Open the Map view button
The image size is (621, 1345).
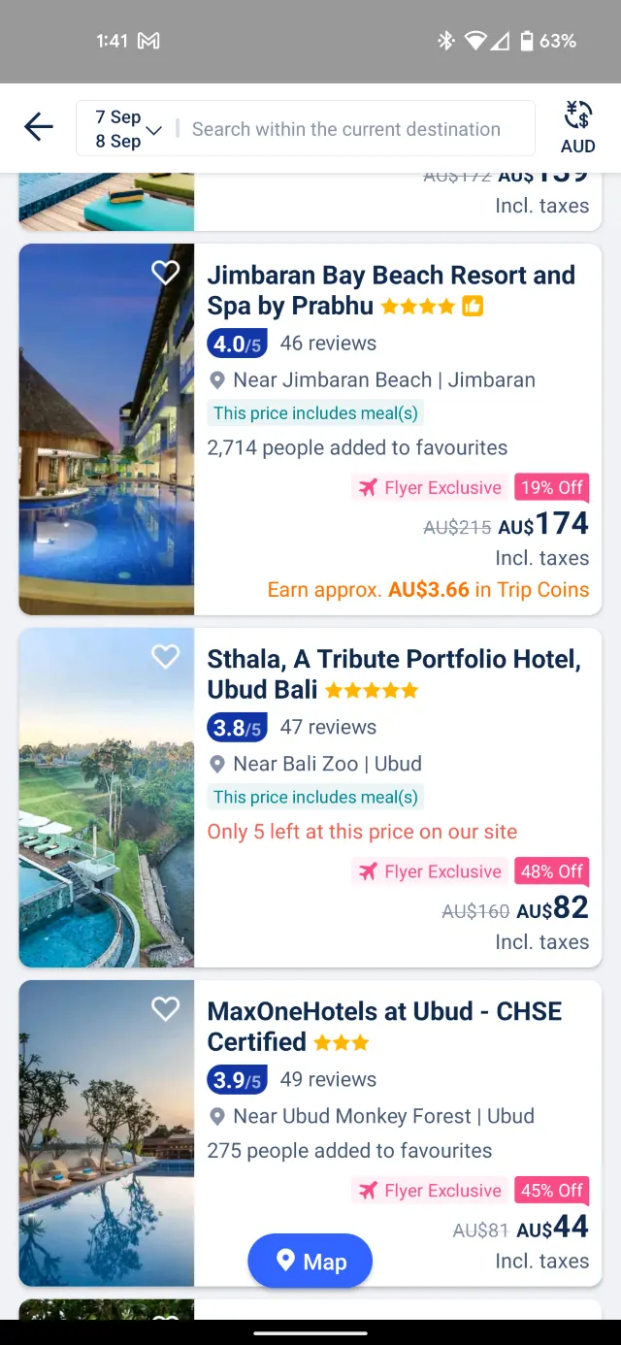310,1261
